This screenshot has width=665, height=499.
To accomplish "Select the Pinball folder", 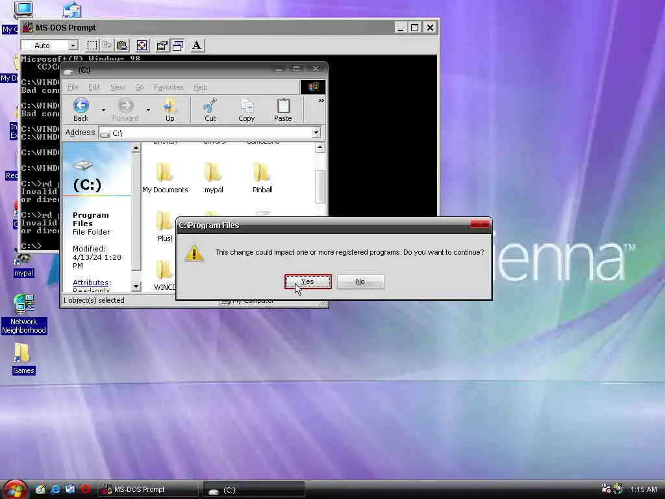I will [x=262, y=178].
